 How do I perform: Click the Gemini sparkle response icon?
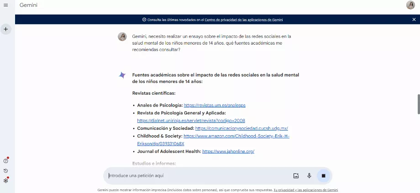click(x=122, y=75)
